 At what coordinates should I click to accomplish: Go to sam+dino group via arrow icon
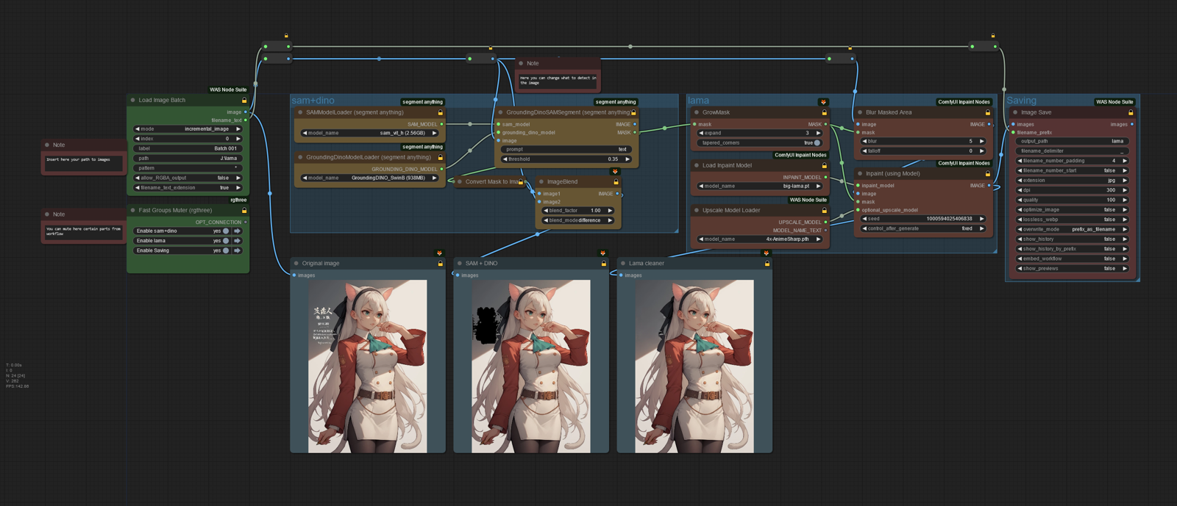point(237,231)
